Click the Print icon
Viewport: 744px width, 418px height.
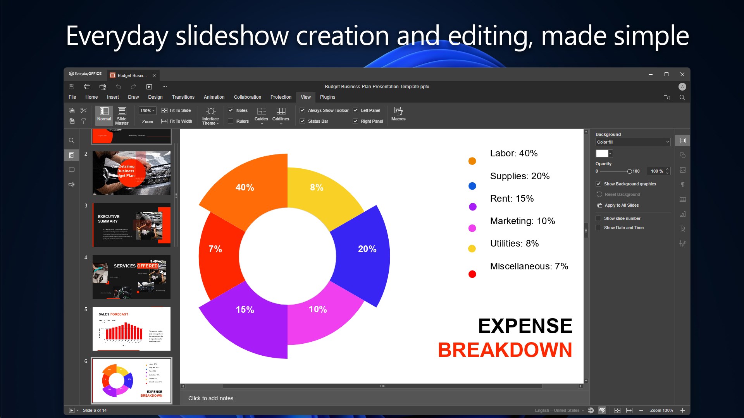tap(87, 87)
